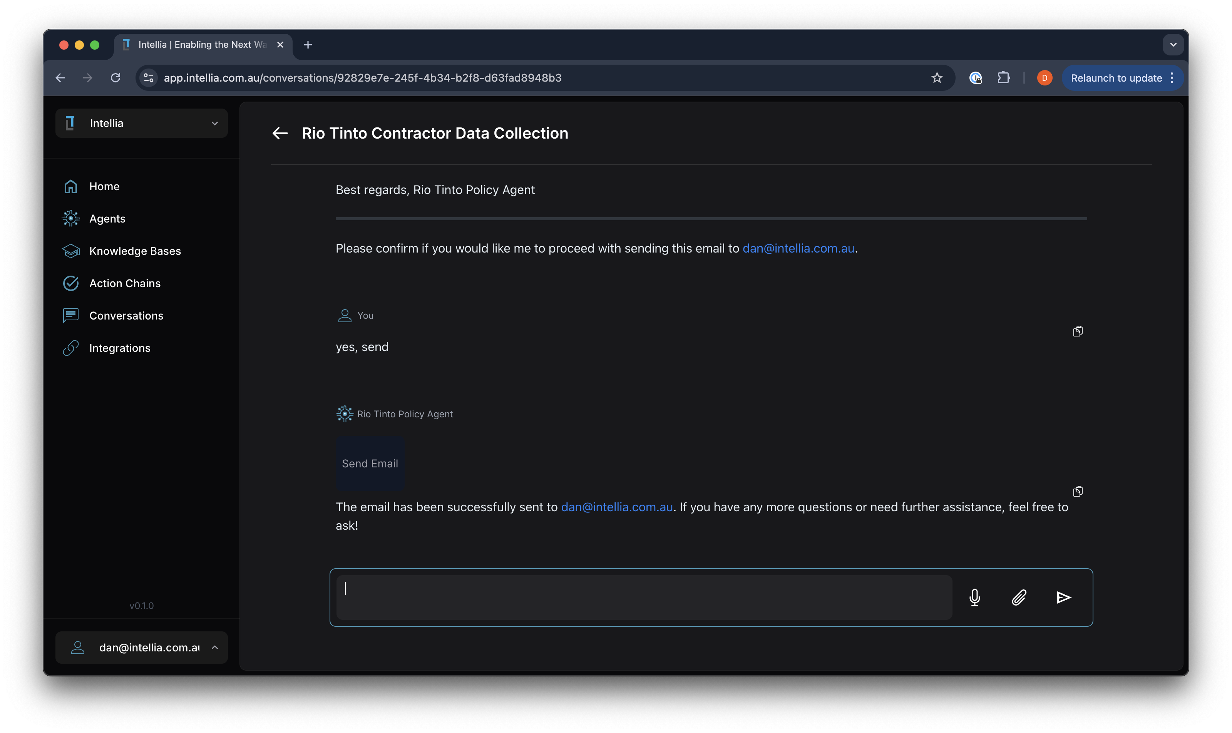Click the browser forward button
The width and height of the screenshot is (1232, 733).
click(x=88, y=77)
